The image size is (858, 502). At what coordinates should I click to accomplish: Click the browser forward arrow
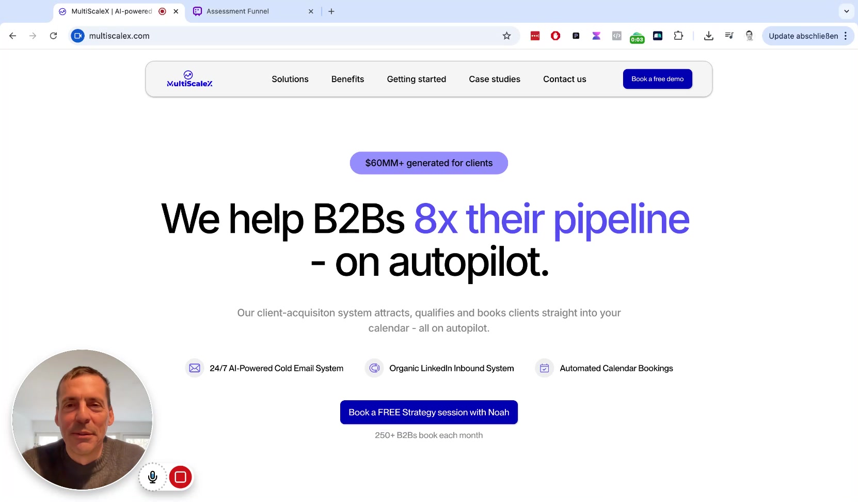(x=33, y=36)
